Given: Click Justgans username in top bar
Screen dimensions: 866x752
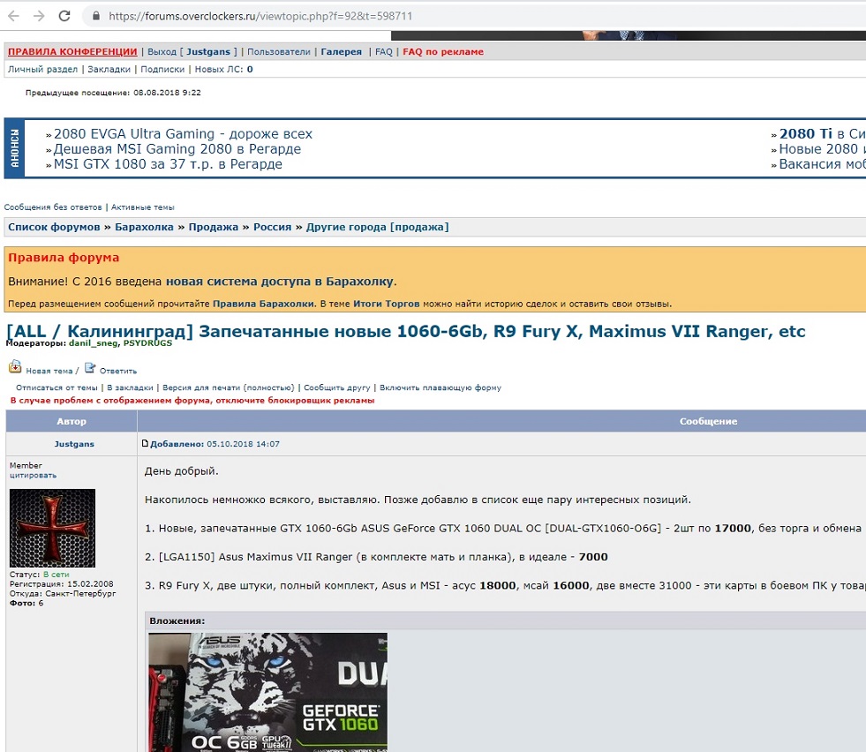Looking at the screenshot, I should point(208,51).
